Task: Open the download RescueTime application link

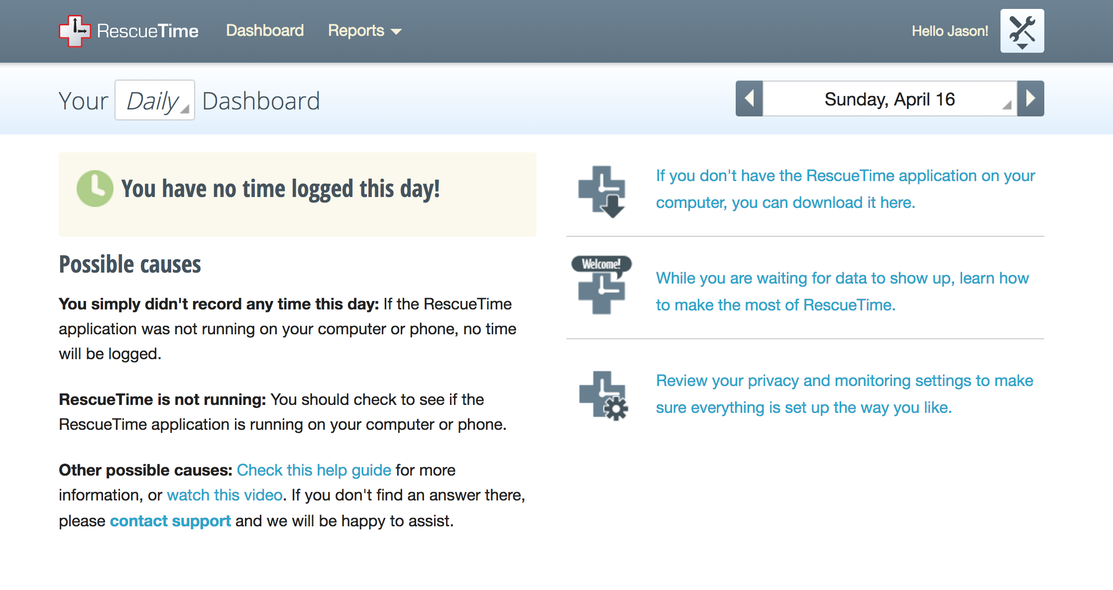Action: point(845,189)
